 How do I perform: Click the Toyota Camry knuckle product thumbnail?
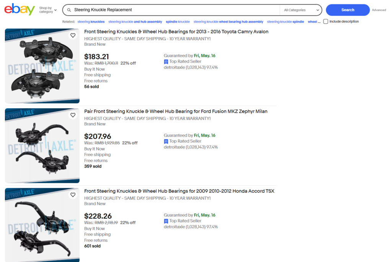point(42,66)
